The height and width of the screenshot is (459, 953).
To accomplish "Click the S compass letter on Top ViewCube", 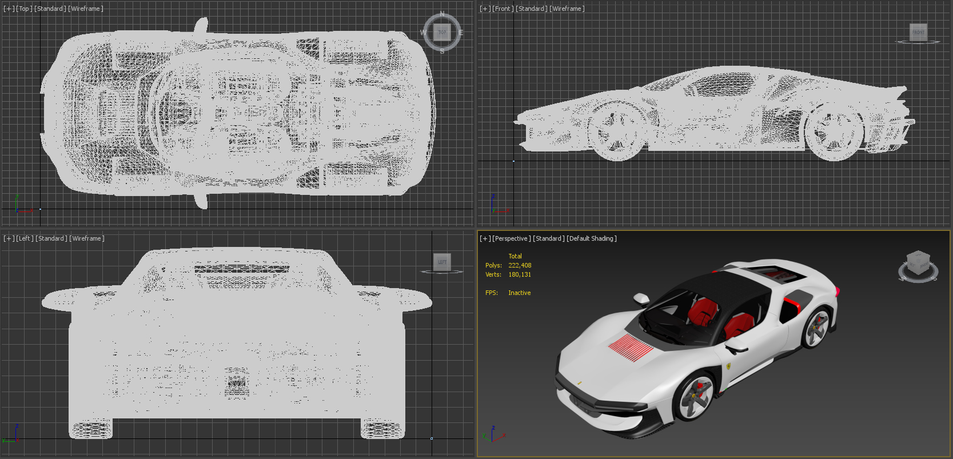I will click(x=442, y=51).
